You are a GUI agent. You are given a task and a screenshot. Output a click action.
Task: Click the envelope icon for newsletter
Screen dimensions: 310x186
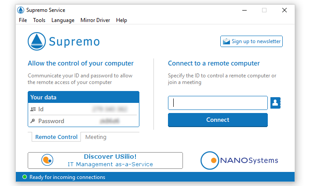(x=226, y=42)
